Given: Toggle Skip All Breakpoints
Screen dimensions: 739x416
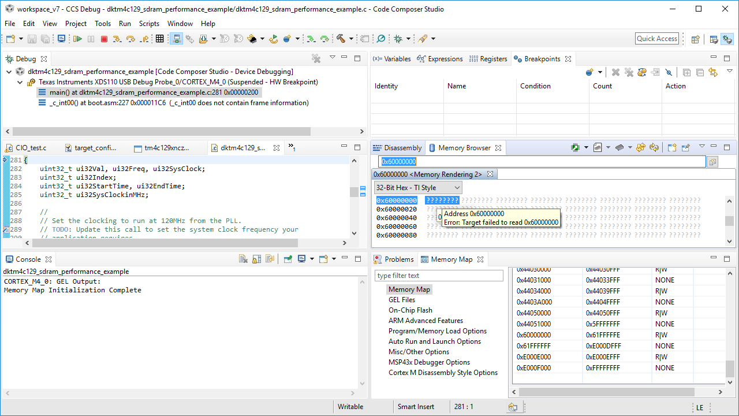Looking at the screenshot, I should (x=669, y=72).
